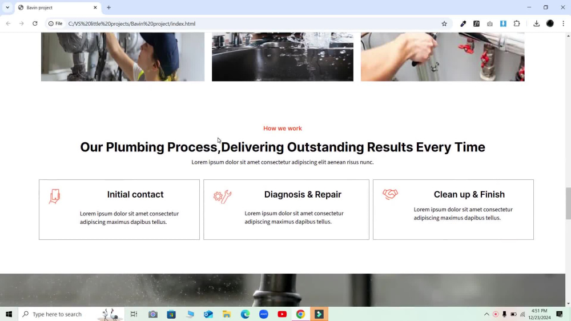
Task: Open Chrome's three-dot menu
Action: pyautogui.click(x=564, y=23)
